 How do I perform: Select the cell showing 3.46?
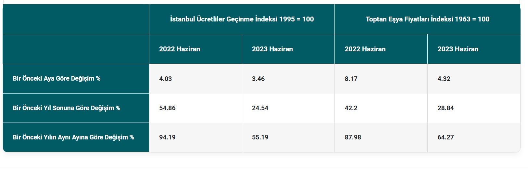click(x=258, y=79)
